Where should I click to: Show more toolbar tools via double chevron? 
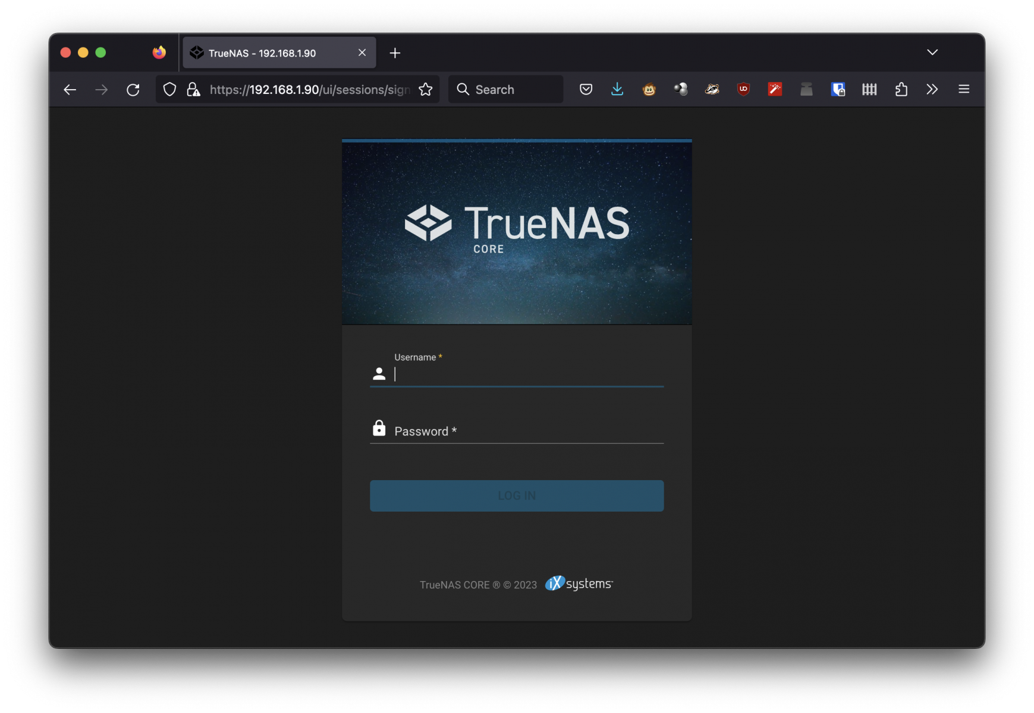(932, 90)
